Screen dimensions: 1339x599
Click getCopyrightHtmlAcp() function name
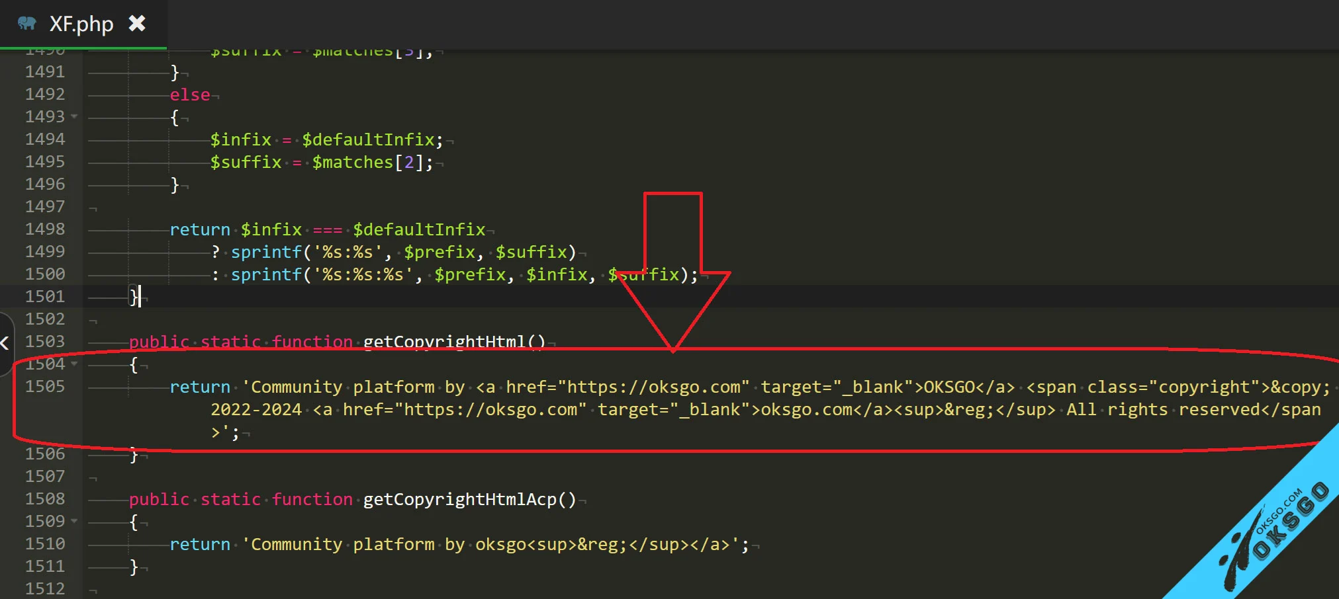pos(470,499)
